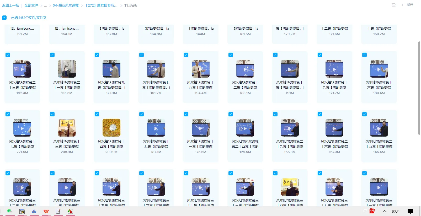Open WeChat from the taskbar
421x216 pixels.
tap(10, 211)
